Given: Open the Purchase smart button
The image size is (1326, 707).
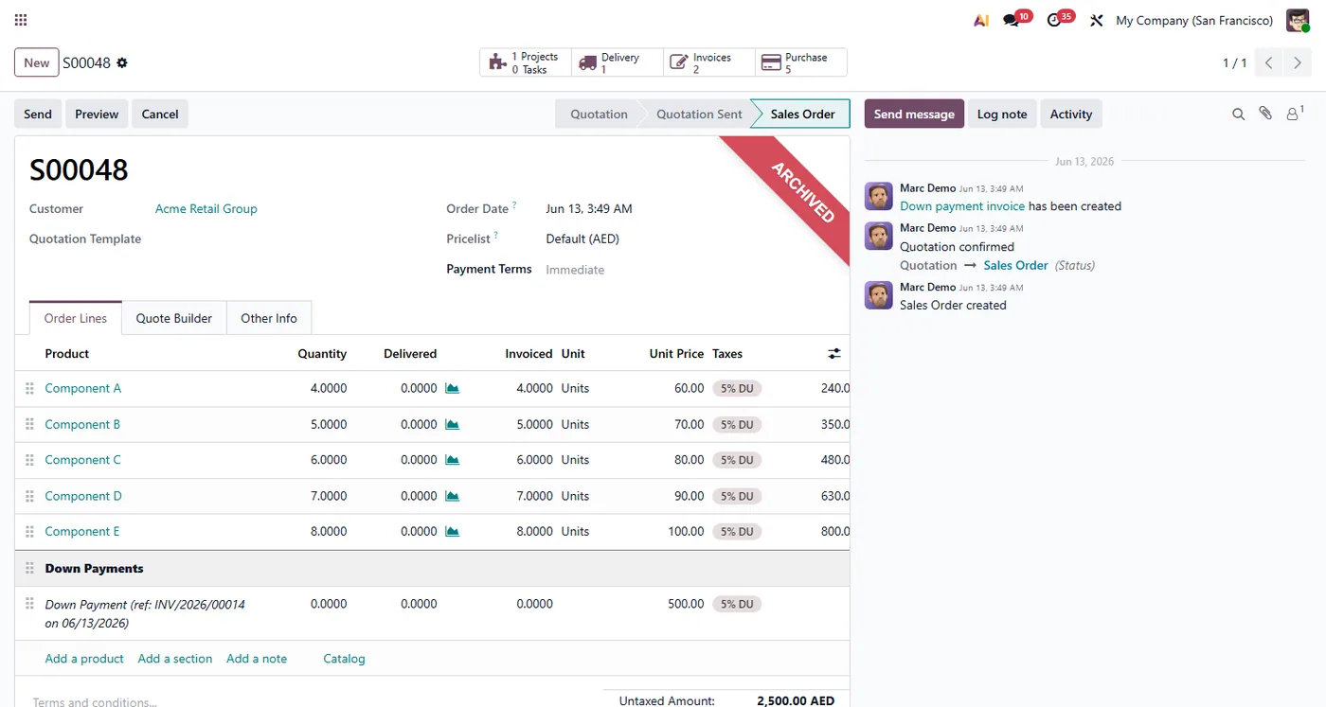Looking at the screenshot, I should [801, 63].
